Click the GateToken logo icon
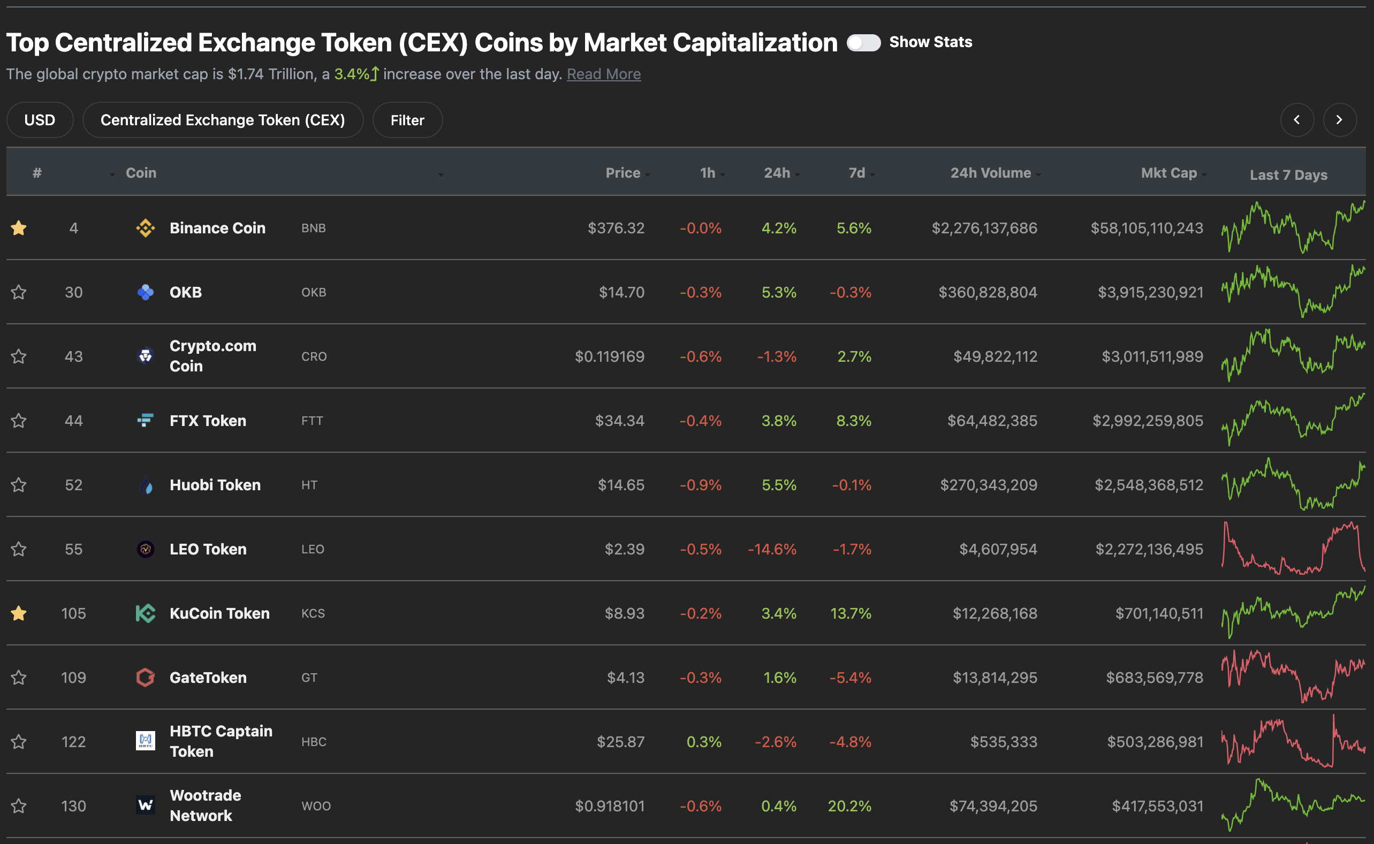1374x844 pixels. pos(146,677)
